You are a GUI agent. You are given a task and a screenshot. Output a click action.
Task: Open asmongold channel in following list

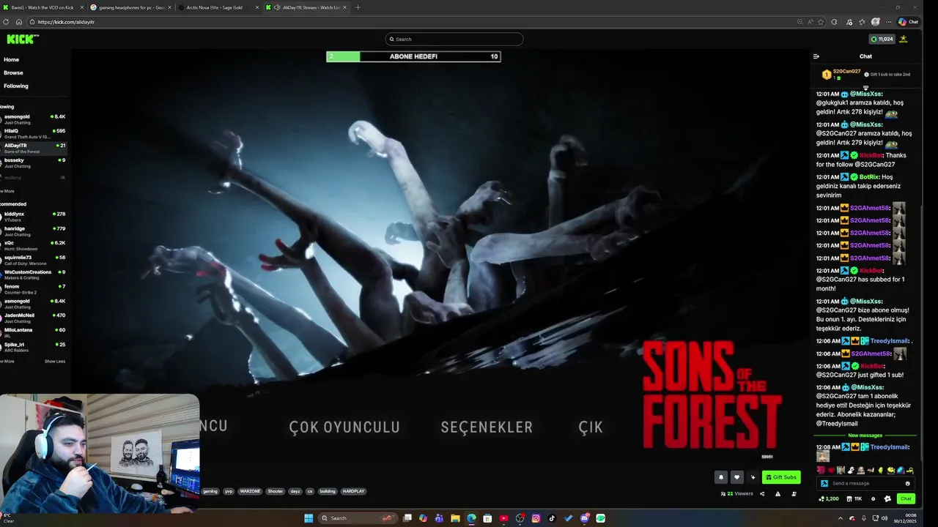click(34, 119)
